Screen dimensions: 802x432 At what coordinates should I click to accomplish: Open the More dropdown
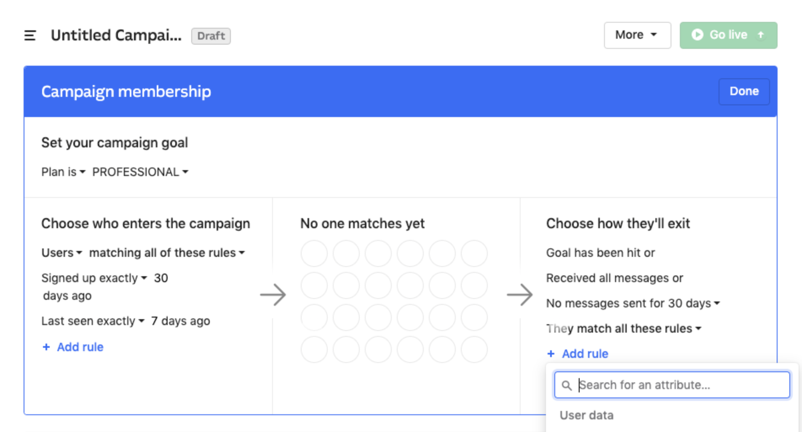point(637,35)
